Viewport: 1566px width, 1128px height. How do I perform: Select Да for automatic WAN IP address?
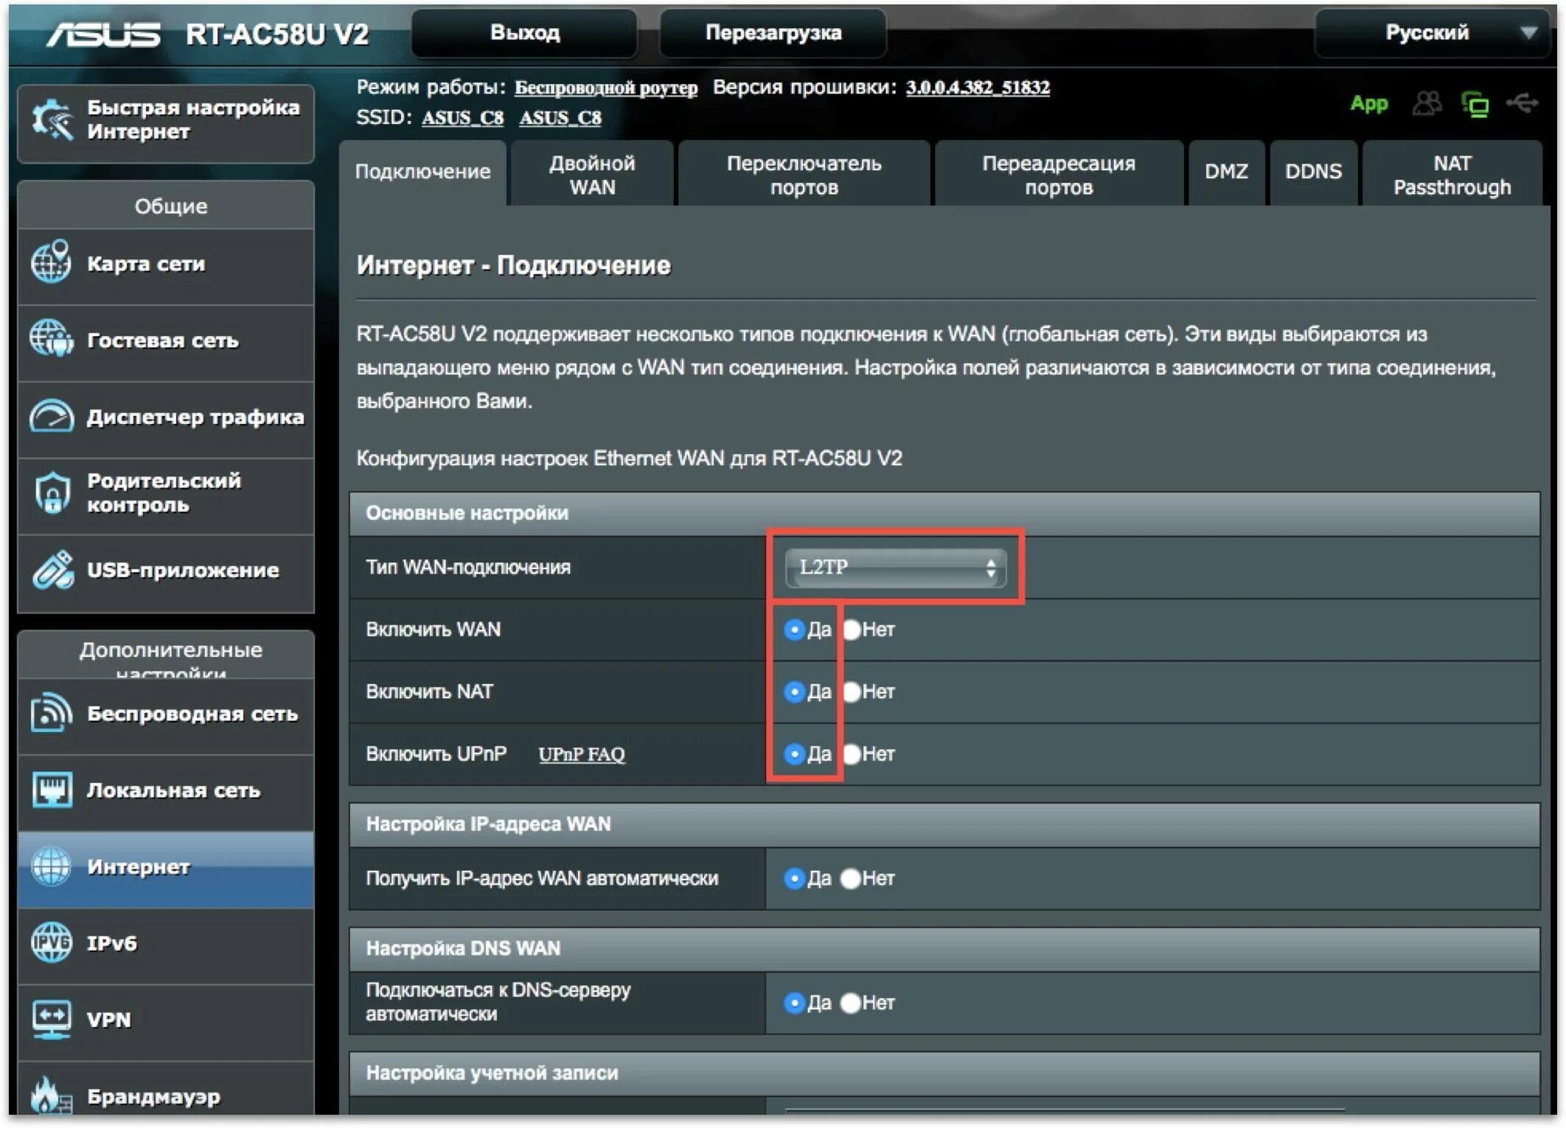pos(794,878)
